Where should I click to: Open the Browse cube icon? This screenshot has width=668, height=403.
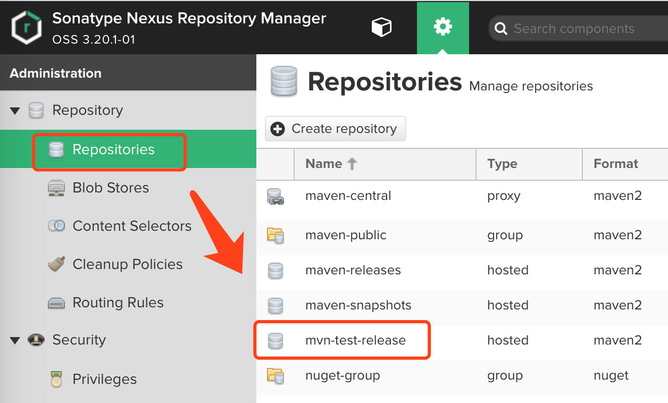pos(381,27)
